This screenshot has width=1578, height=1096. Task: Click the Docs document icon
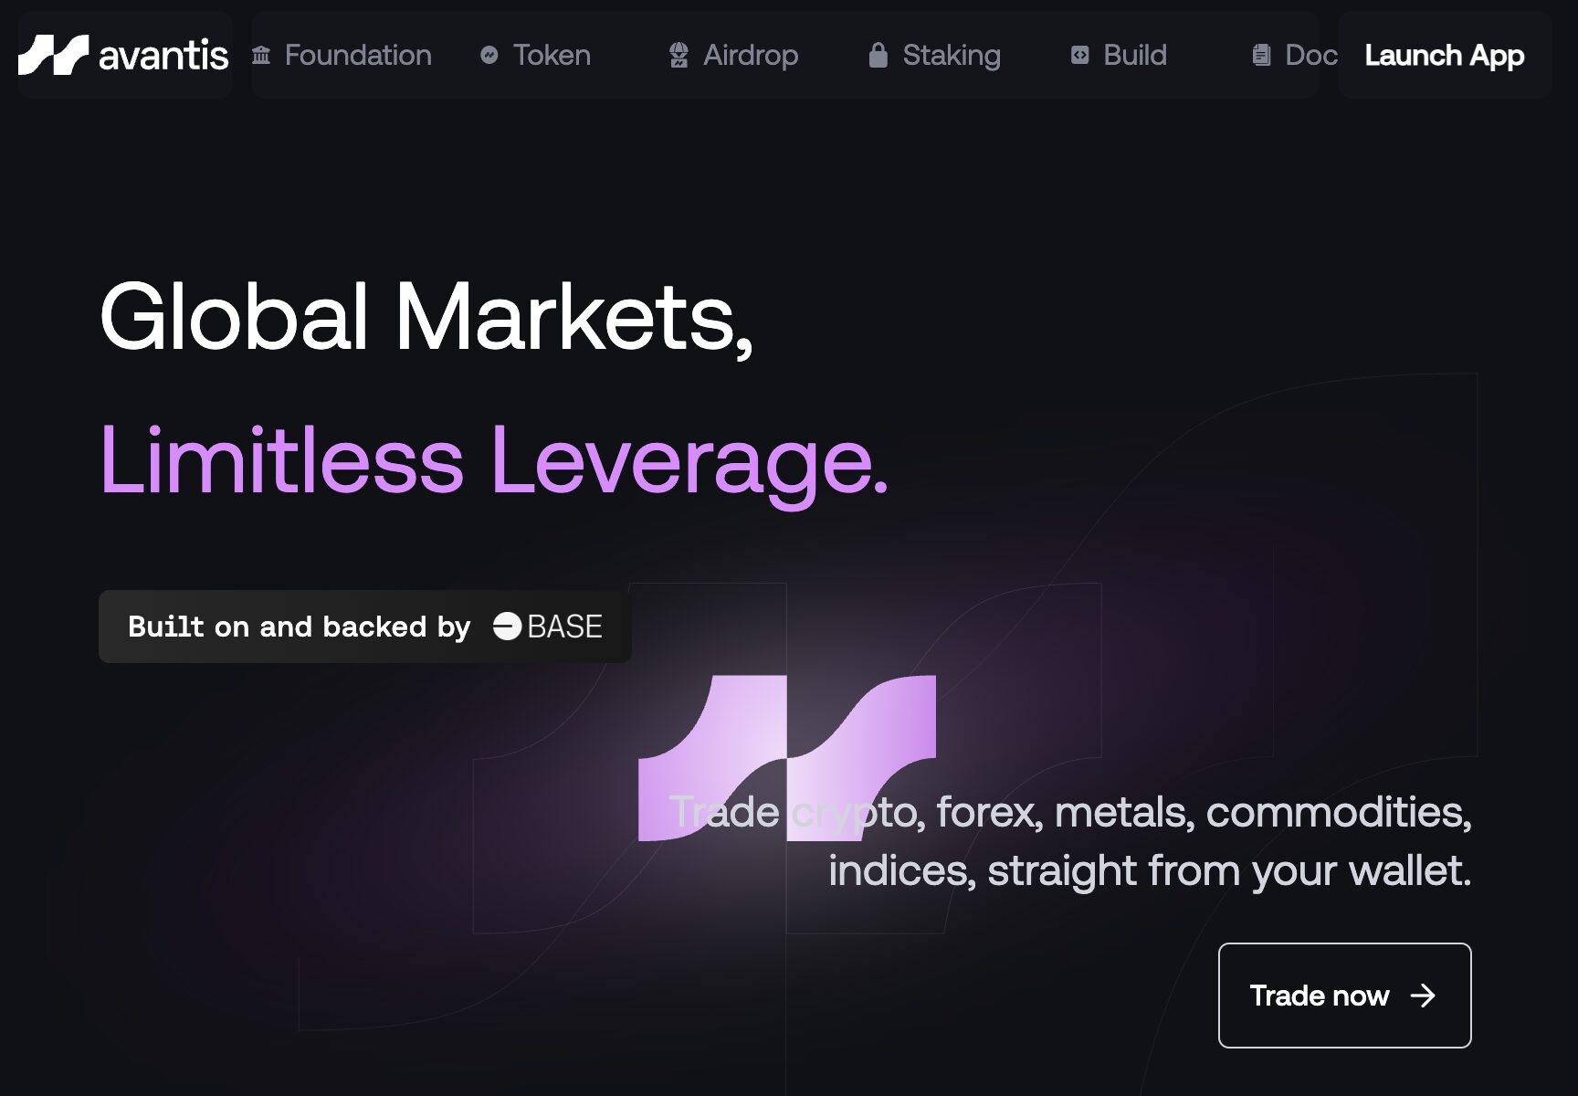(x=1261, y=56)
